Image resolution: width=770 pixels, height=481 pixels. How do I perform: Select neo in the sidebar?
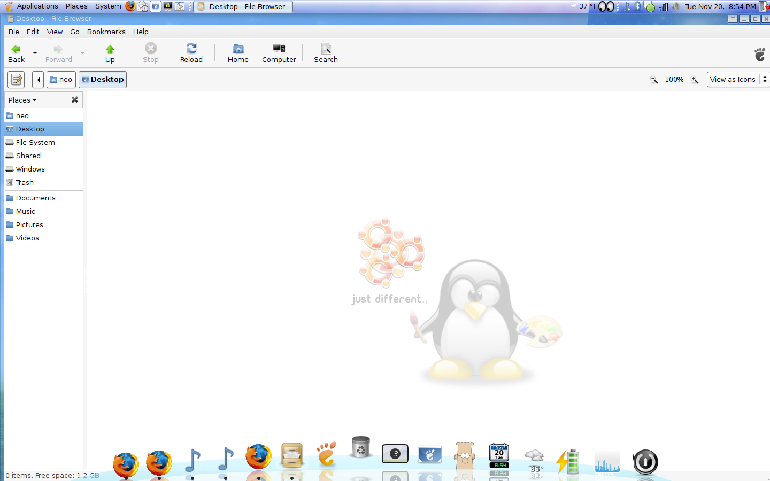[x=44, y=115]
